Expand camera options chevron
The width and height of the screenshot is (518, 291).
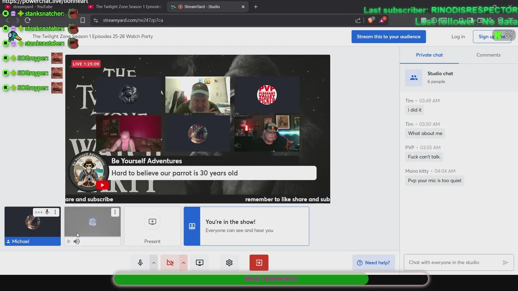coord(183,263)
